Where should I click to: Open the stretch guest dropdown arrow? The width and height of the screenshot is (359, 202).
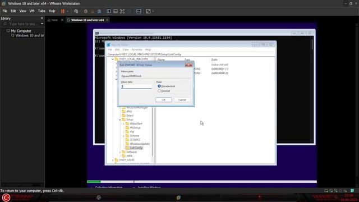click(153, 11)
